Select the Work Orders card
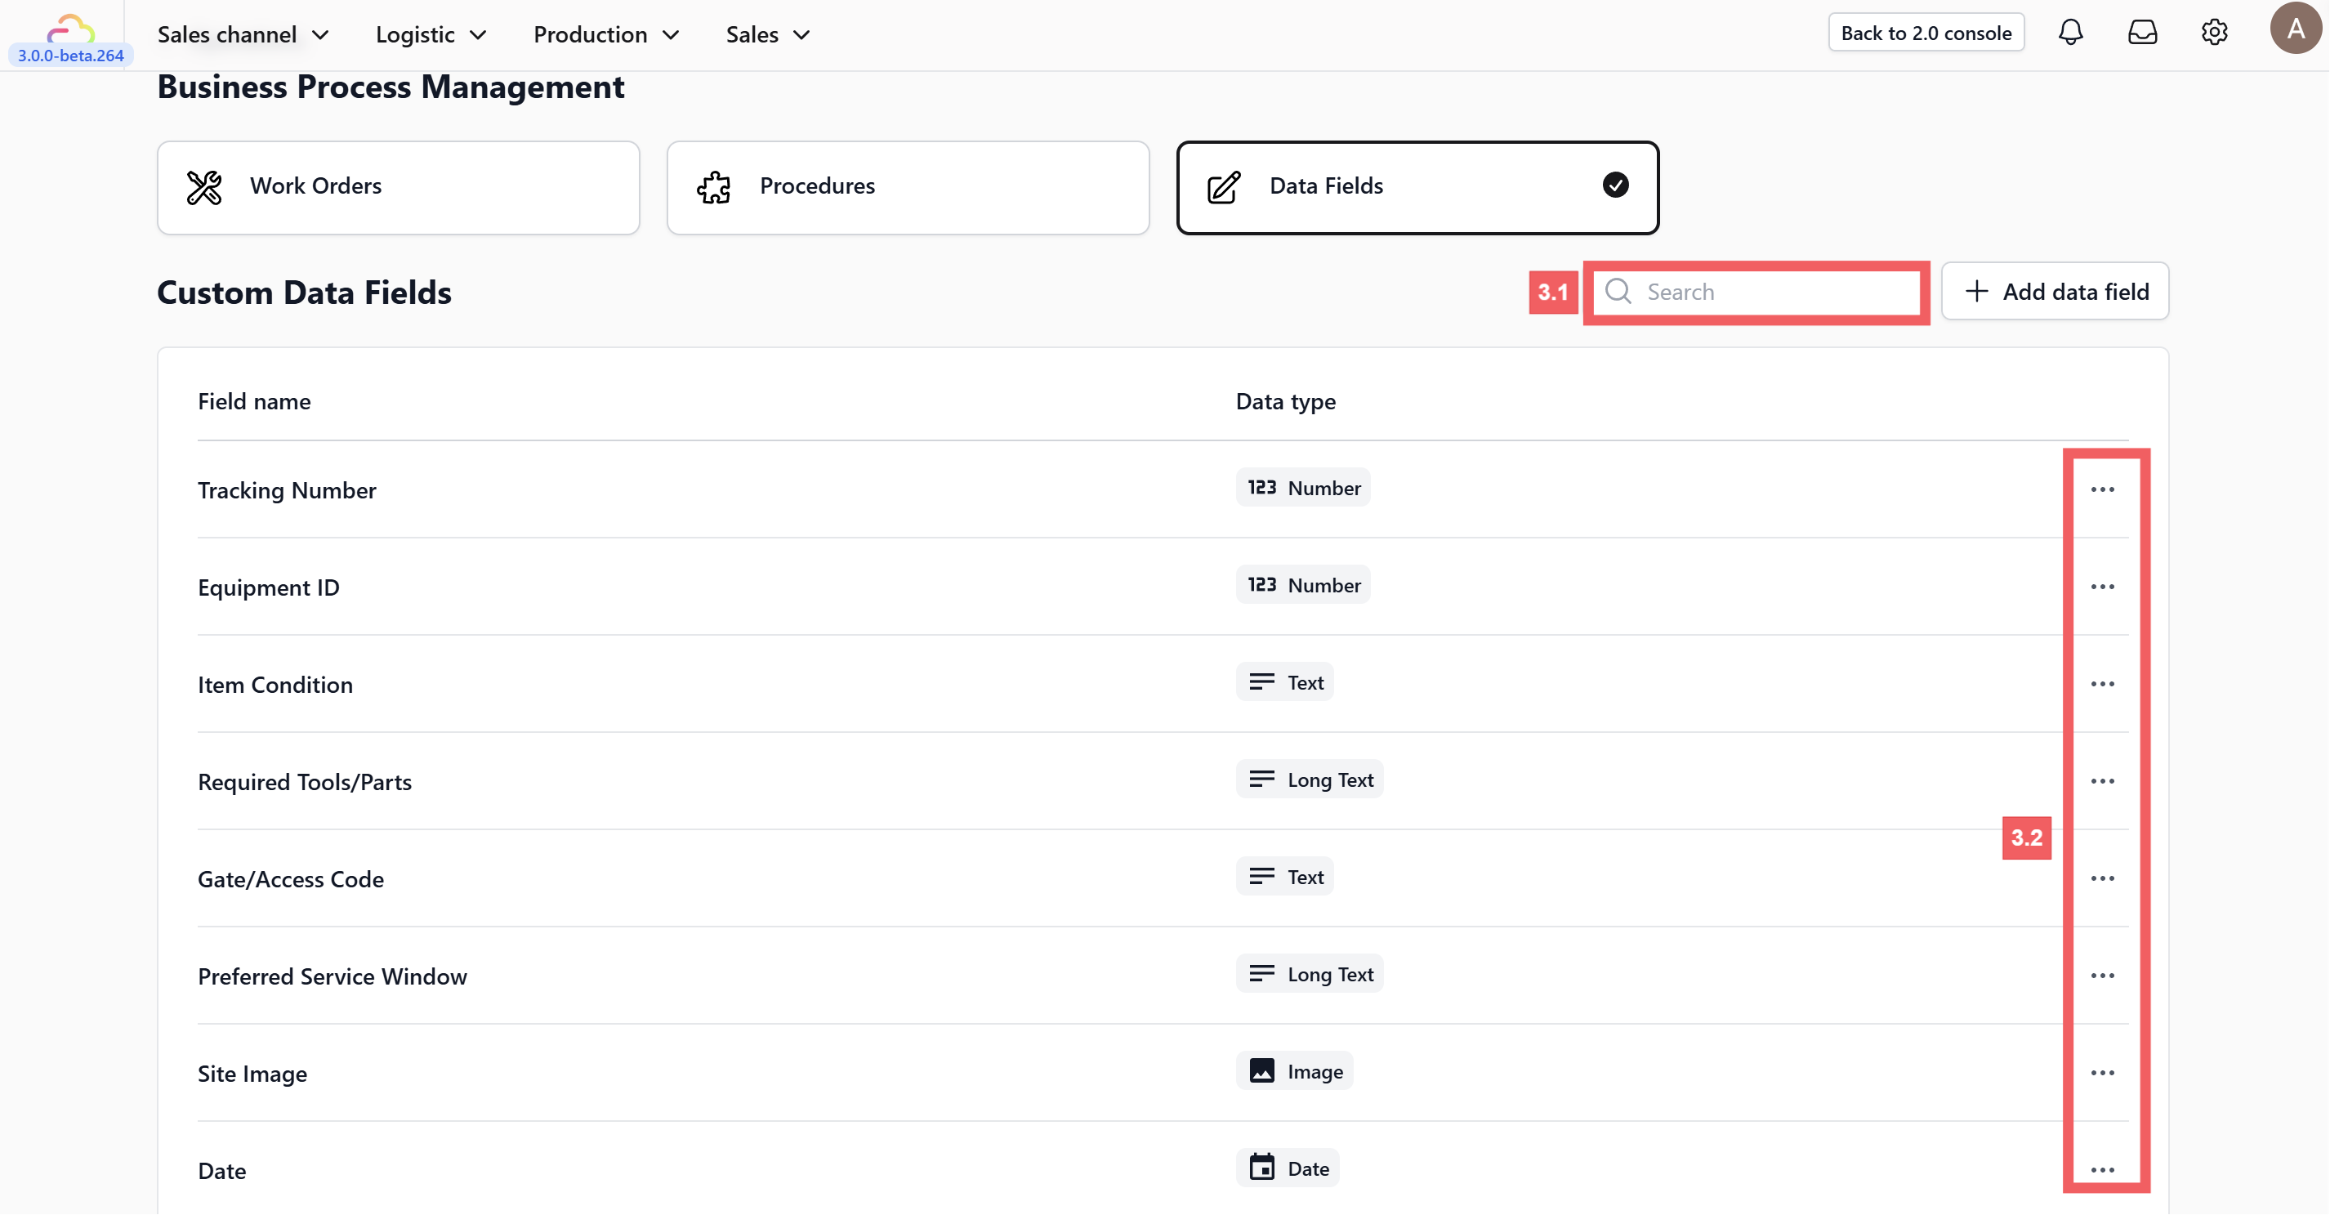This screenshot has height=1215, width=2330. pyautogui.click(x=398, y=187)
